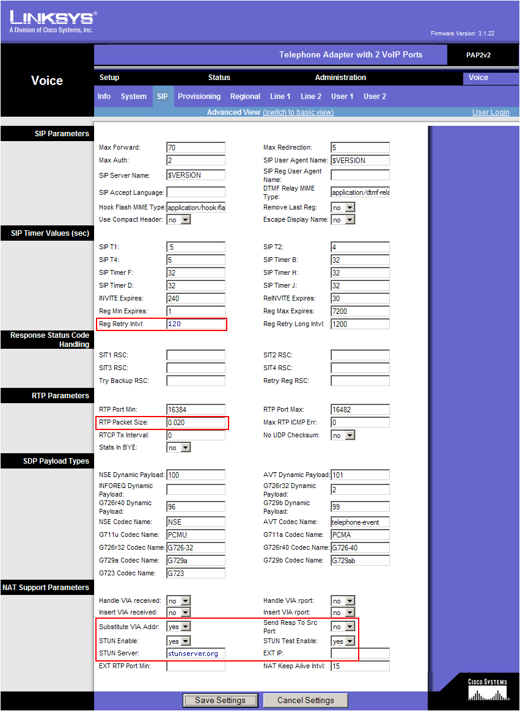Click the INVITE Expires field
The height and width of the screenshot is (711, 520).
[196, 298]
